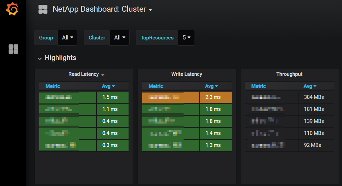Open the Group variable All dropdown
The image size is (342, 186).
pos(67,38)
